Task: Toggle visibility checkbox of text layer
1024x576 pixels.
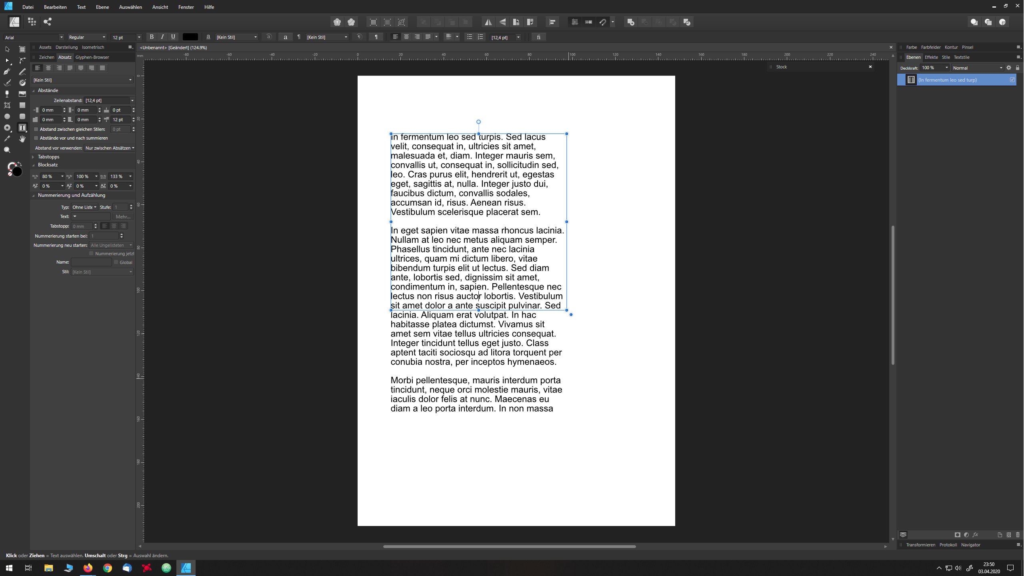Action: point(1012,80)
